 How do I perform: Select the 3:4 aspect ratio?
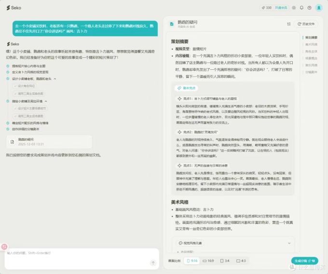point(225,261)
